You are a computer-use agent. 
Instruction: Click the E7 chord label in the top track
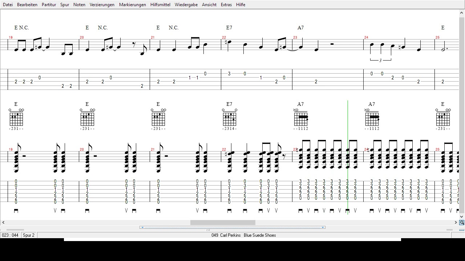coord(229,28)
